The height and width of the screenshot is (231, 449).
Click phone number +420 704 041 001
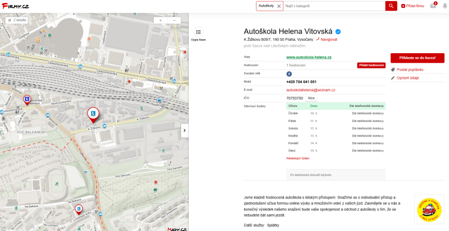pyautogui.click(x=301, y=82)
